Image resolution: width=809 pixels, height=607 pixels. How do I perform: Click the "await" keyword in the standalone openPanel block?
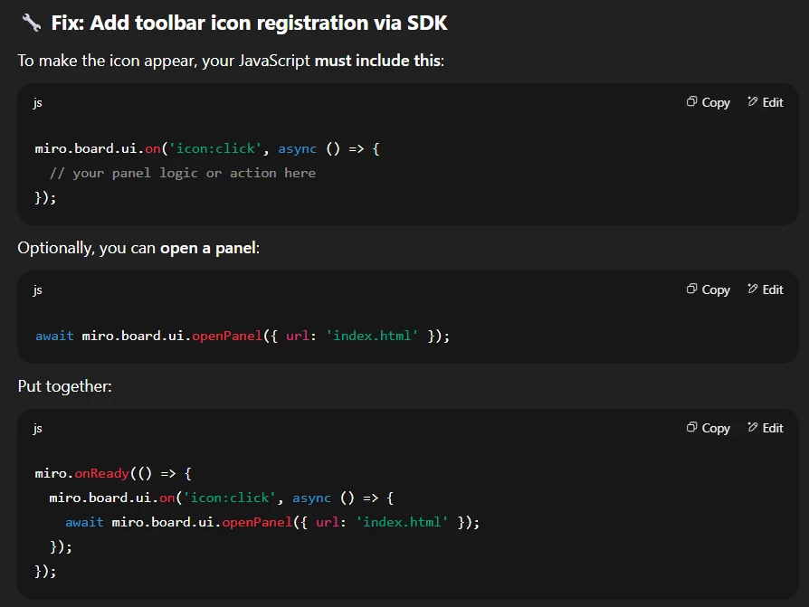click(x=54, y=336)
